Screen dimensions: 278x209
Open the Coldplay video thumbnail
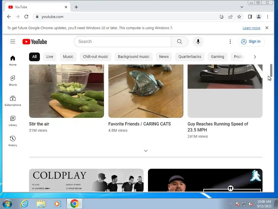86,180
